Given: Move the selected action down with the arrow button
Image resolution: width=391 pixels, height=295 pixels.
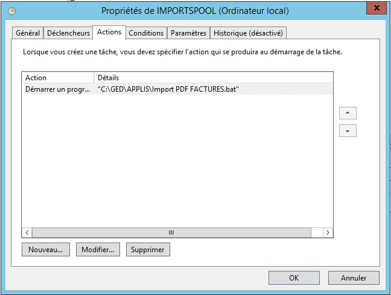Looking at the screenshot, I should coord(348,131).
